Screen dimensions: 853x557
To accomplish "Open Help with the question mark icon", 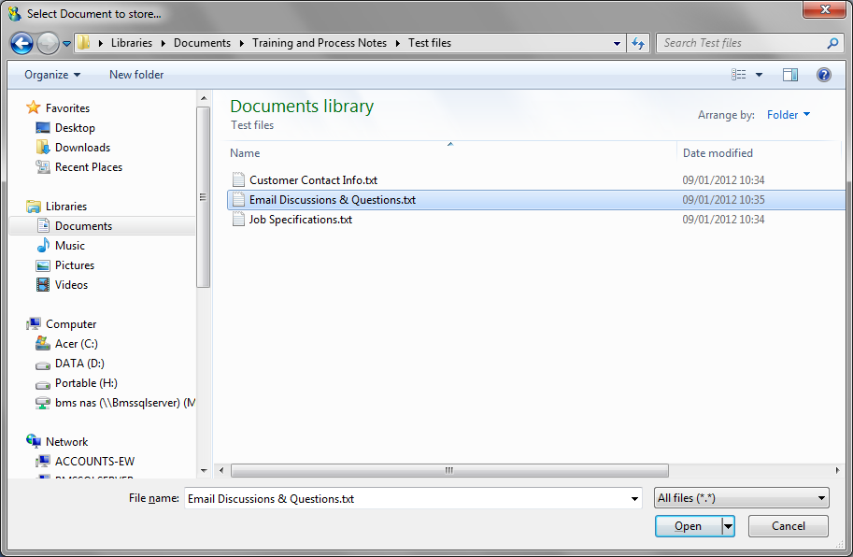I will pos(824,75).
